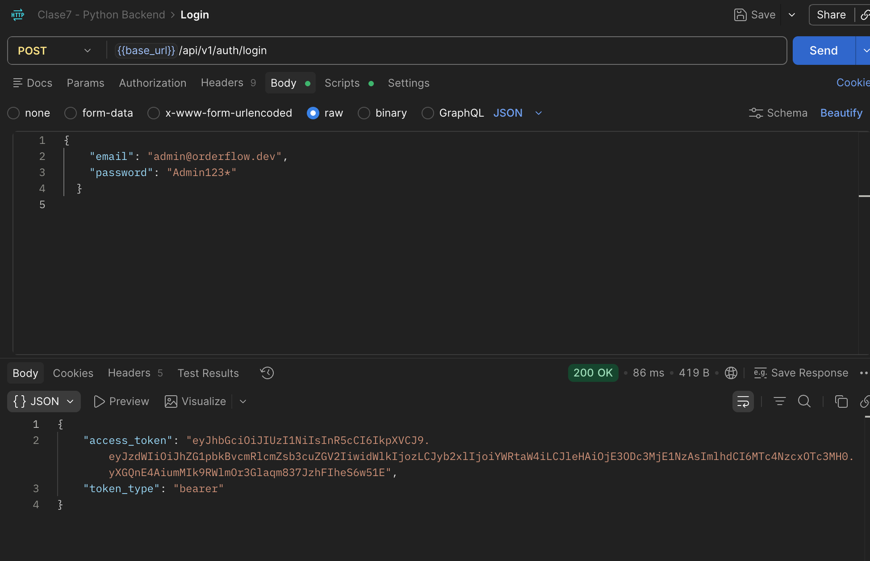This screenshot has width=870, height=561.
Task: Click the Docs tab
Action: coord(33,83)
